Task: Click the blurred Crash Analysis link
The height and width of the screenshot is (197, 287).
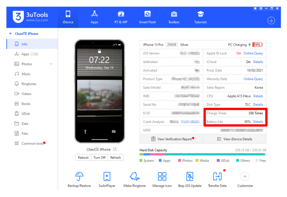Action: click(x=190, y=122)
